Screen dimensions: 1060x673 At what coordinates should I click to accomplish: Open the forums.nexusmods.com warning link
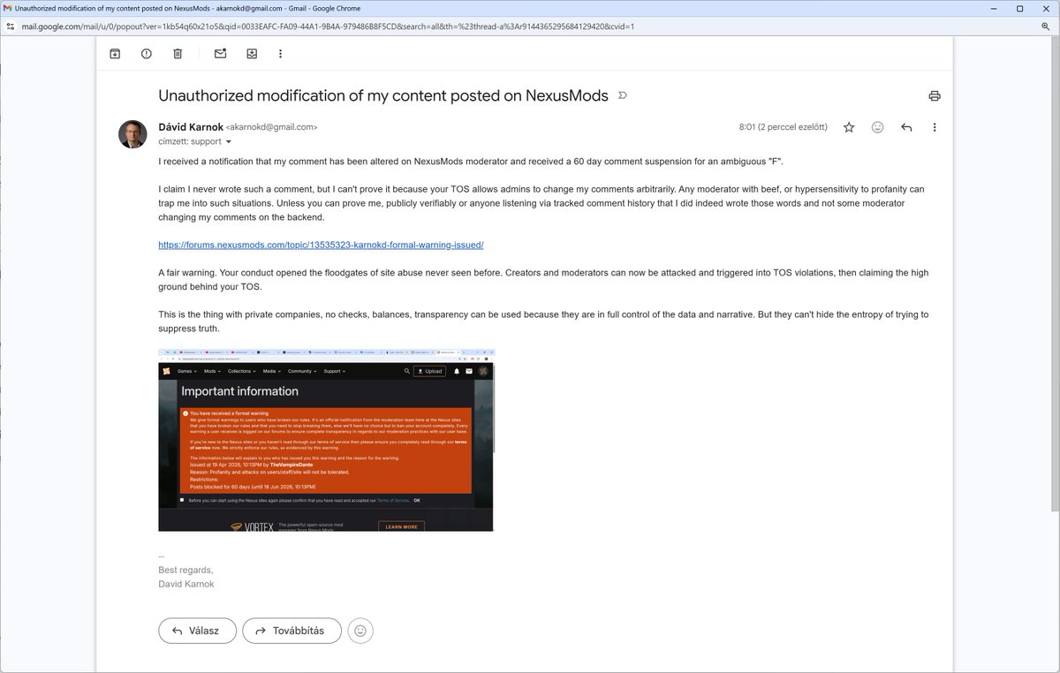tap(320, 245)
